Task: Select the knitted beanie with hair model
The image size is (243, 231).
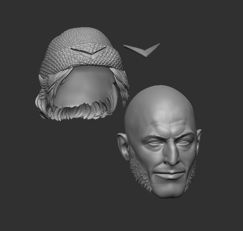Action: [x=82, y=74]
